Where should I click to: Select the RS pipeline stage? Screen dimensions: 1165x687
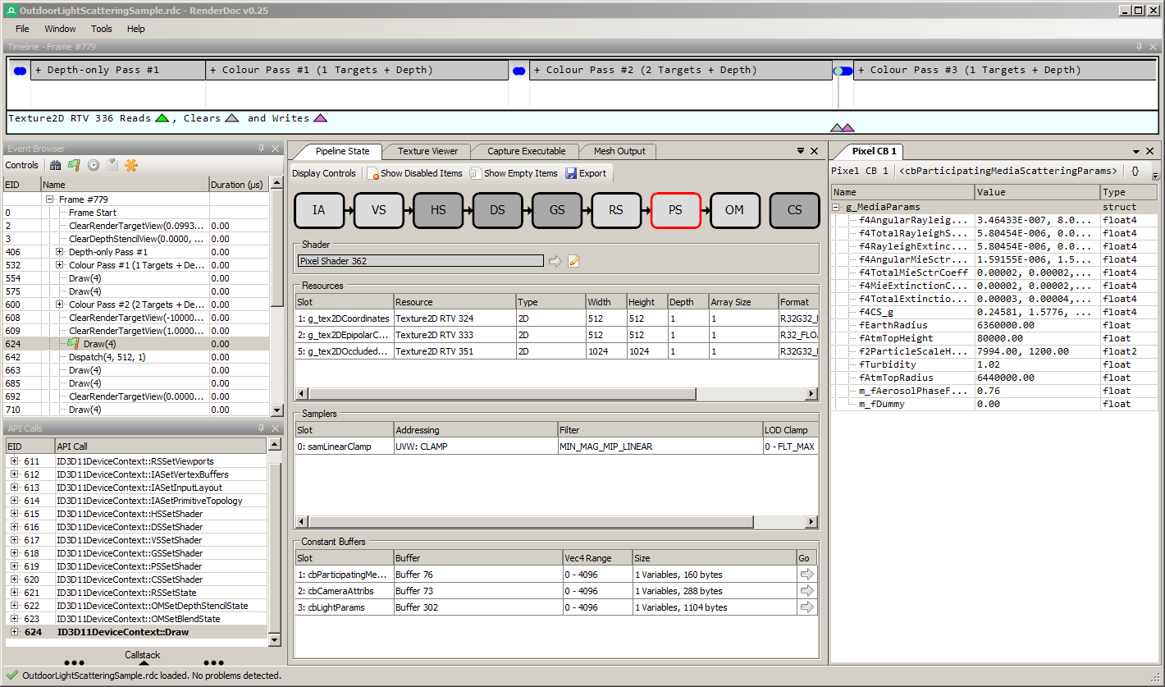tap(615, 210)
